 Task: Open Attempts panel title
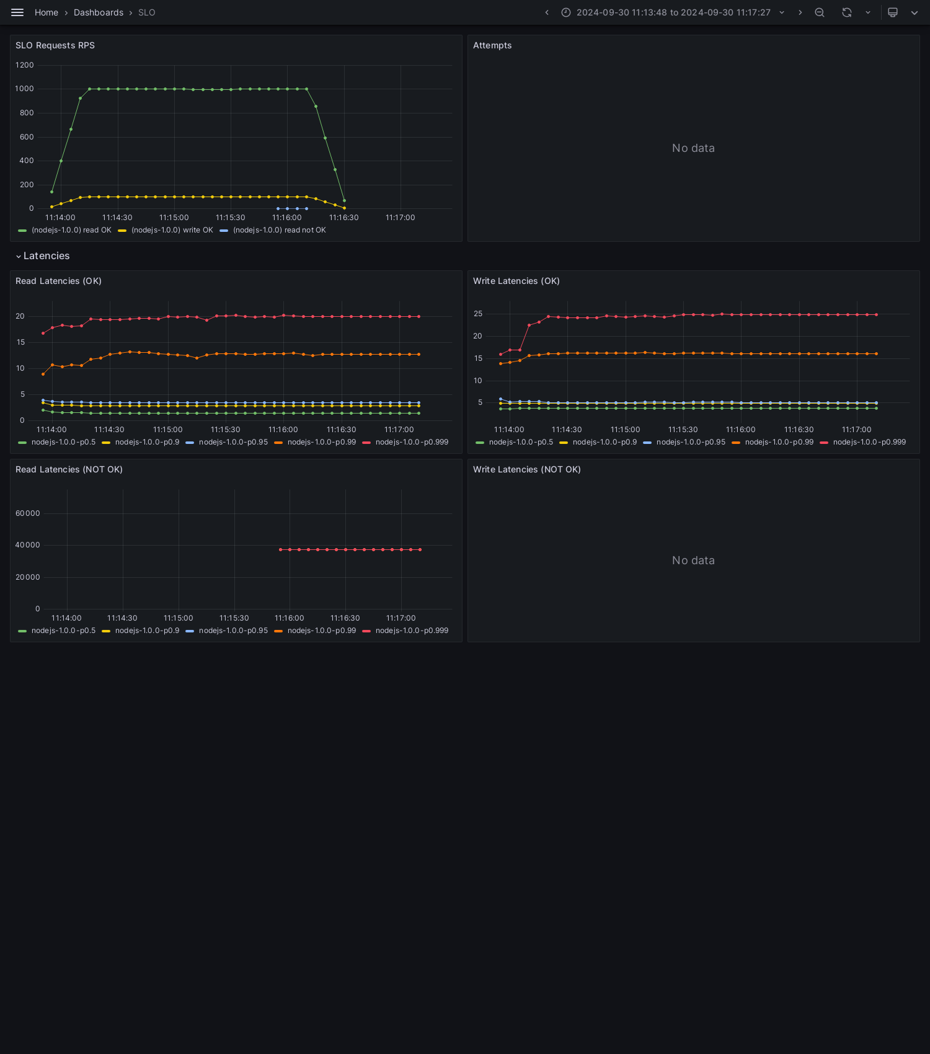point(492,45)
